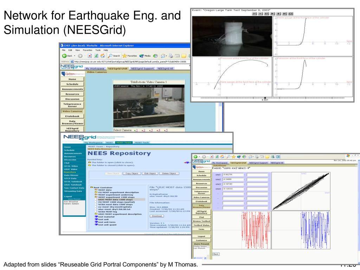
Task: Select camera 1 link under TeleRobotic Video Camera
Action: click(136, 130)
